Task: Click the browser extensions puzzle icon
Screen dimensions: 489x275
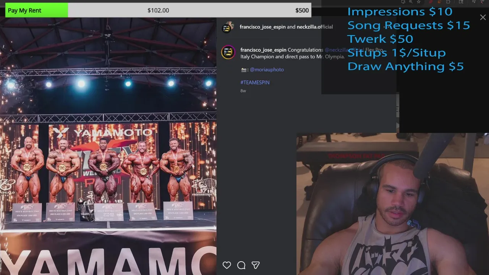Action: (449, 2)
